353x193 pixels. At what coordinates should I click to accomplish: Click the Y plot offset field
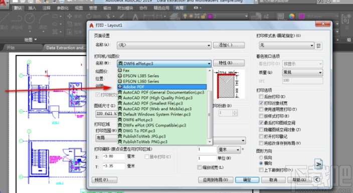point(114,166)
